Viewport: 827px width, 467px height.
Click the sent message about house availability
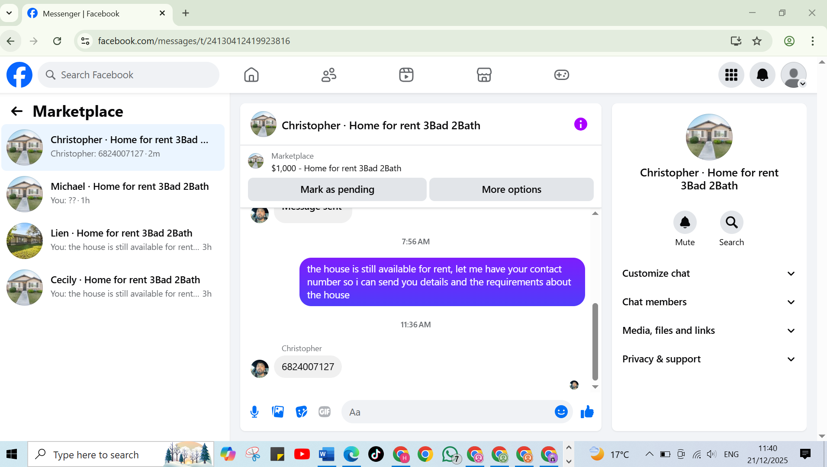point(442,282)
